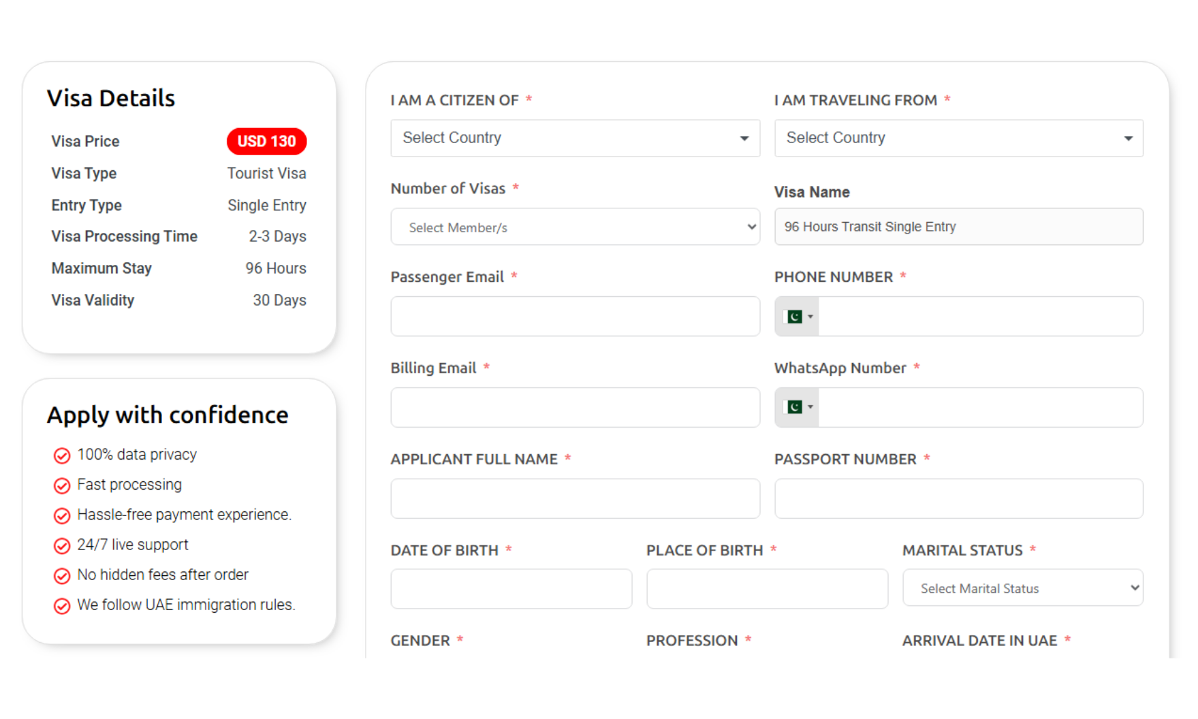Open the "I AM A CITIZEN OF" country dropdown
Screen dimensions: 1198x719
(575, 138)
